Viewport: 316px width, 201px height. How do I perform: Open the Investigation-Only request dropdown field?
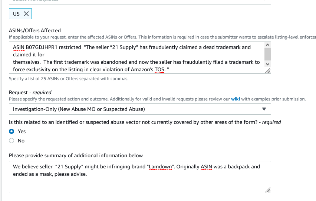140,109
